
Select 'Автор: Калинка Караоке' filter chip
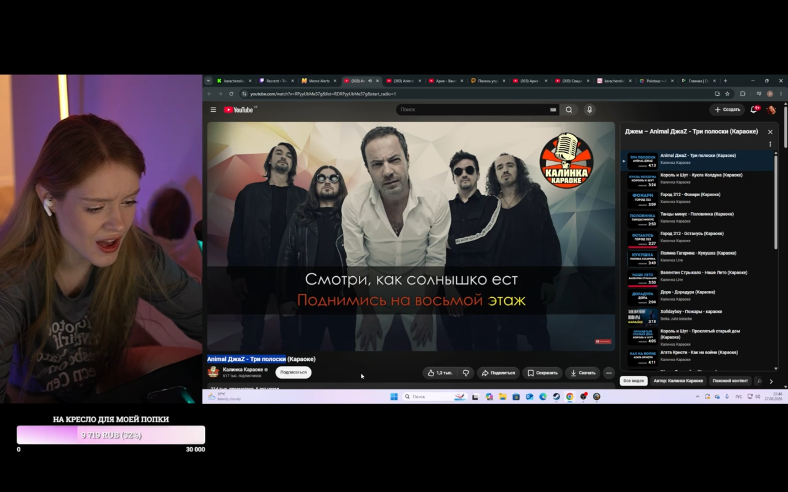point(678,381)
